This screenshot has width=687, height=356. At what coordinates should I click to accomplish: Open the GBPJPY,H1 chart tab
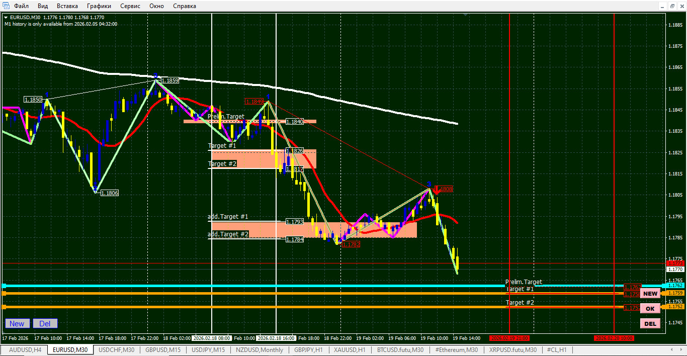[x=308, y=350]
